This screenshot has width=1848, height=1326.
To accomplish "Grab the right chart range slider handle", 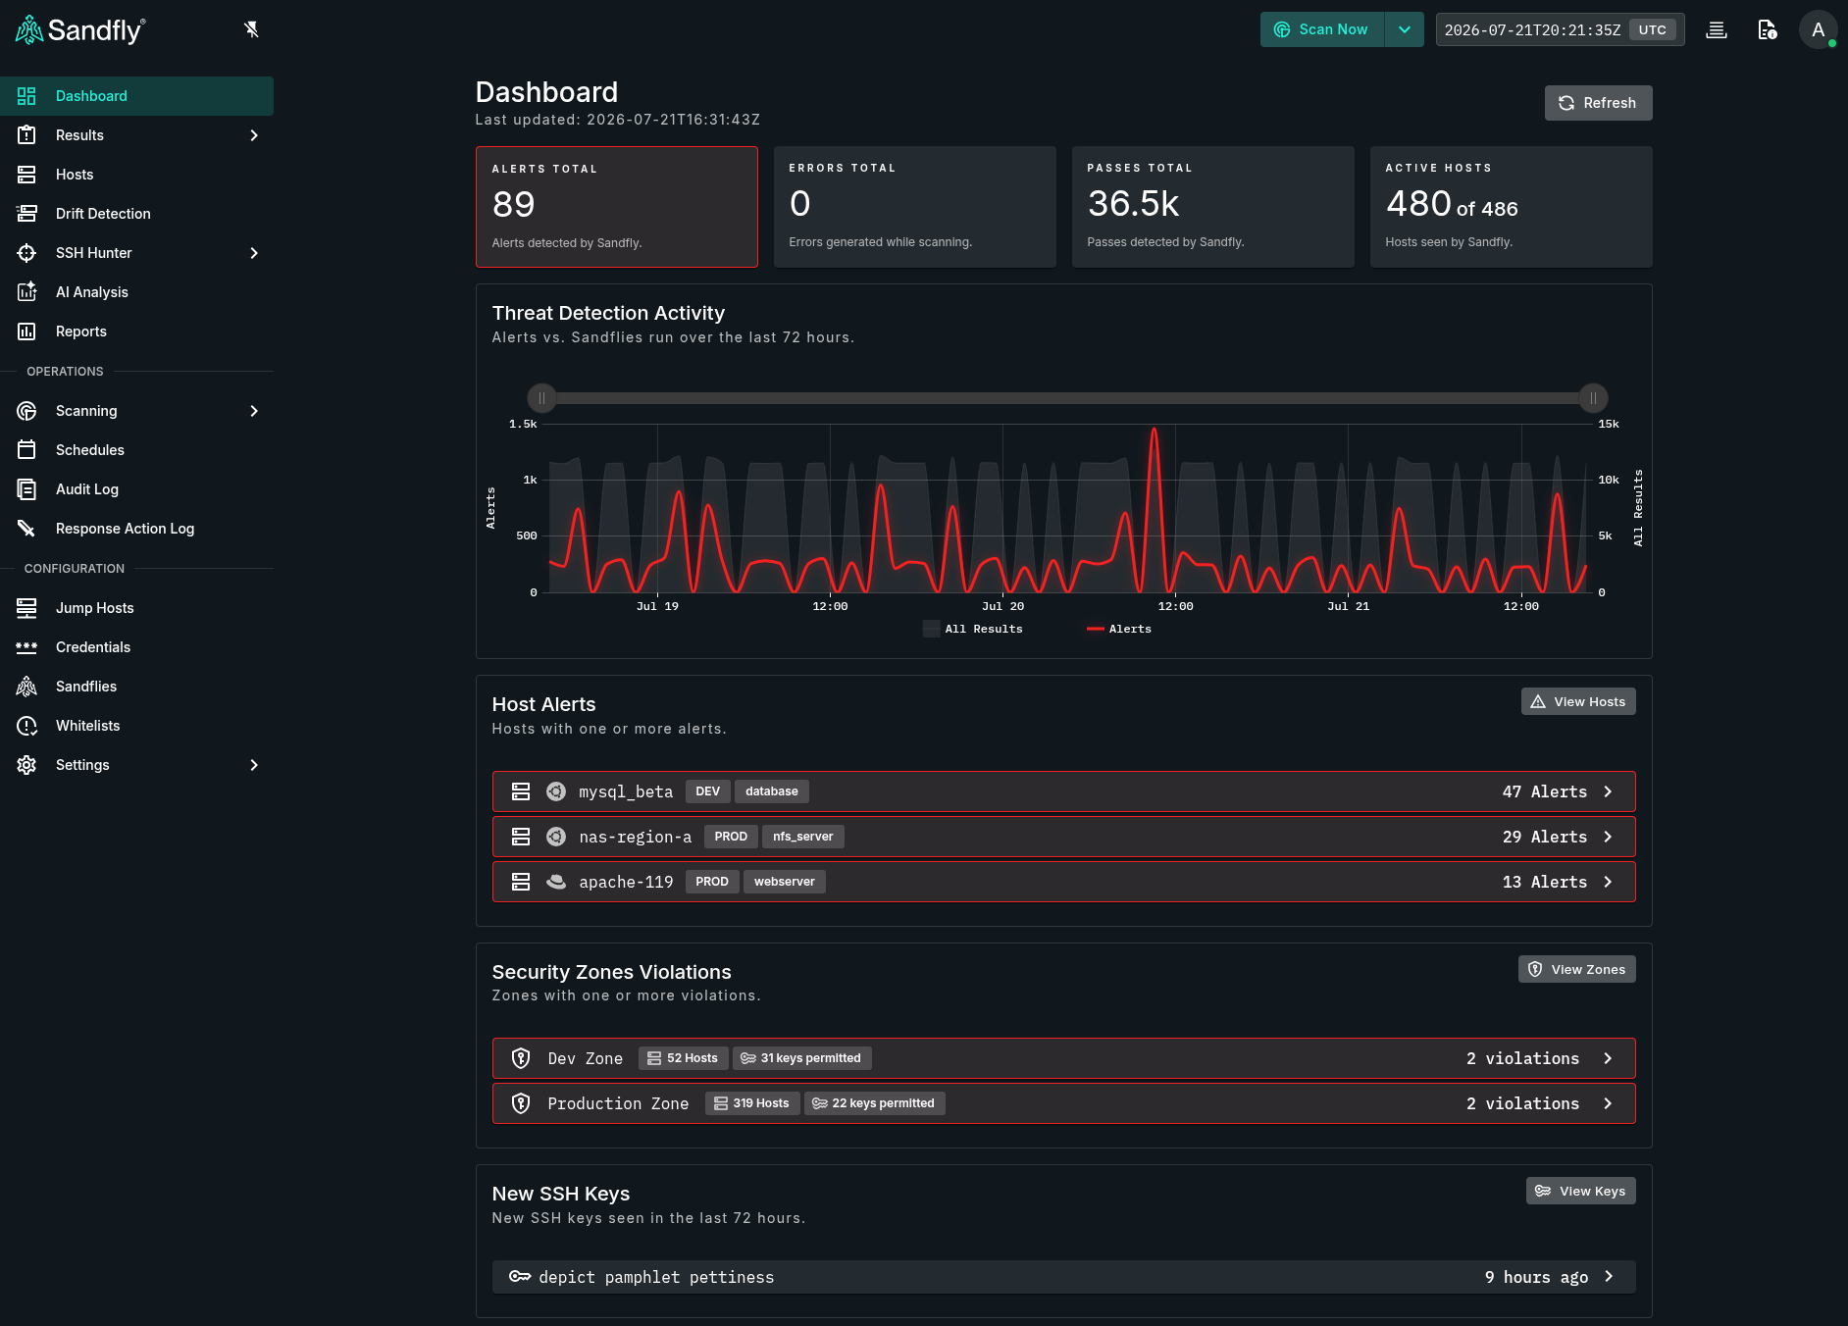I will pyautogui.click(x=1593, y=398).
